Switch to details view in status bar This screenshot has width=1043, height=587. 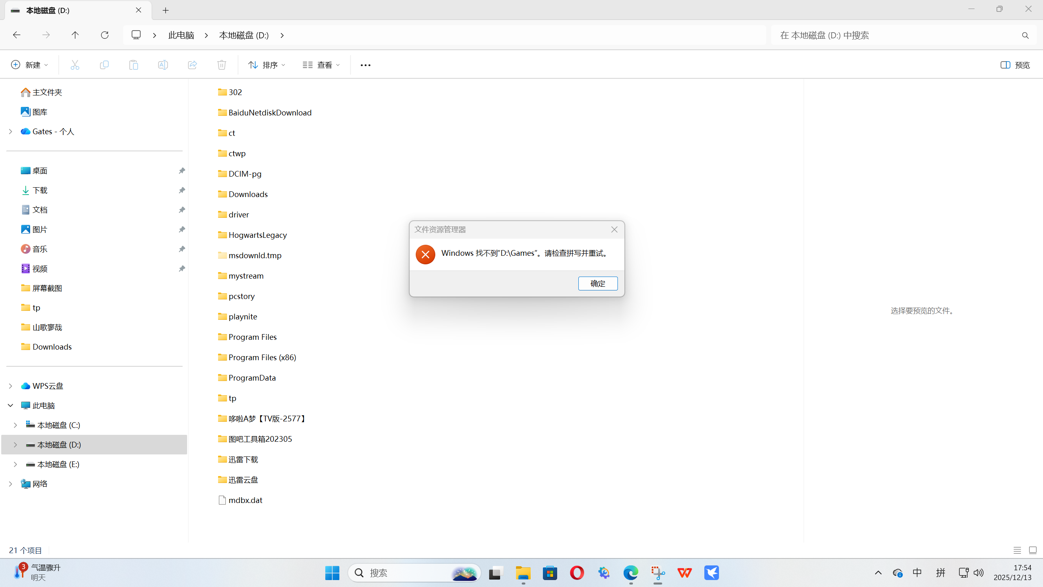pyautogui.click(x=1017, y=550)
